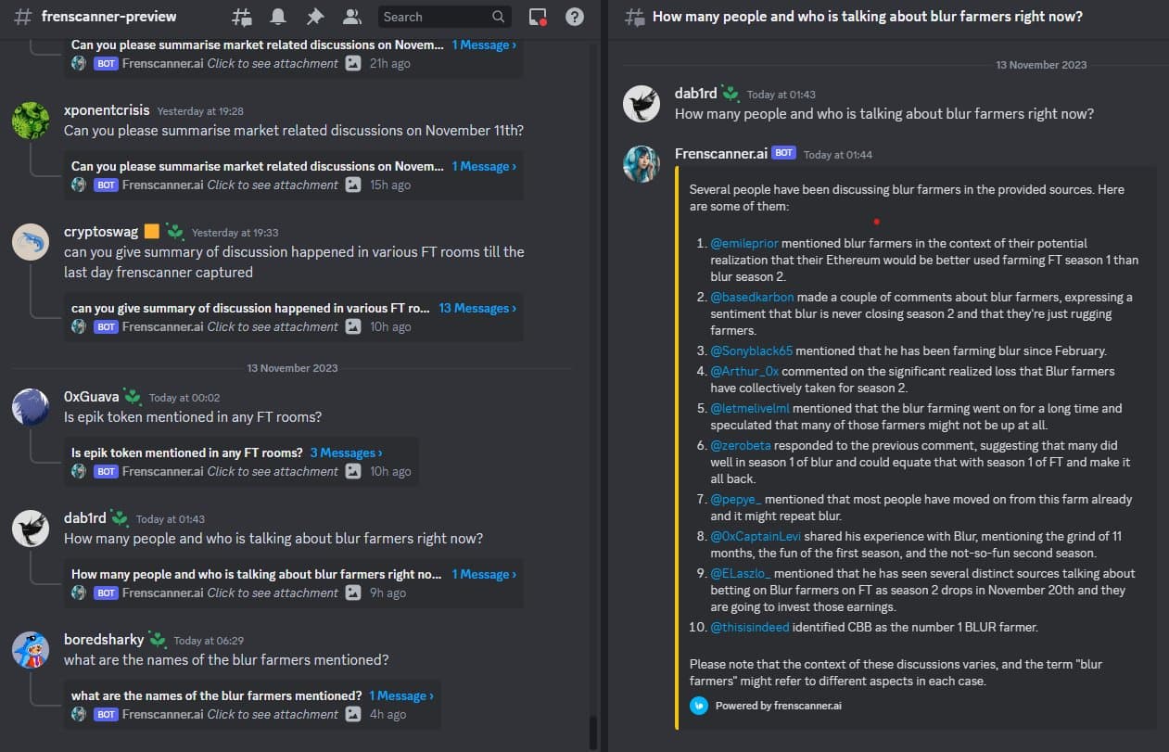Click the frenscanner-preview channel name
This screenshot has height=752, width=1169.
[x=108, y=17]
